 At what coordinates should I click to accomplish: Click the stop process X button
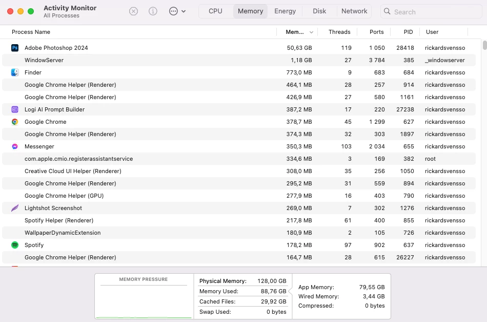133,11
